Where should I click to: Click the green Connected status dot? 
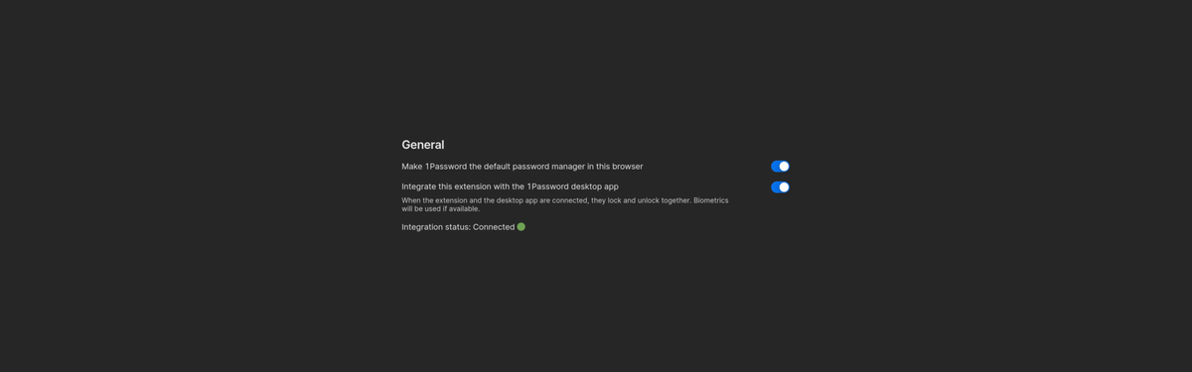click(x=521, y=227)
